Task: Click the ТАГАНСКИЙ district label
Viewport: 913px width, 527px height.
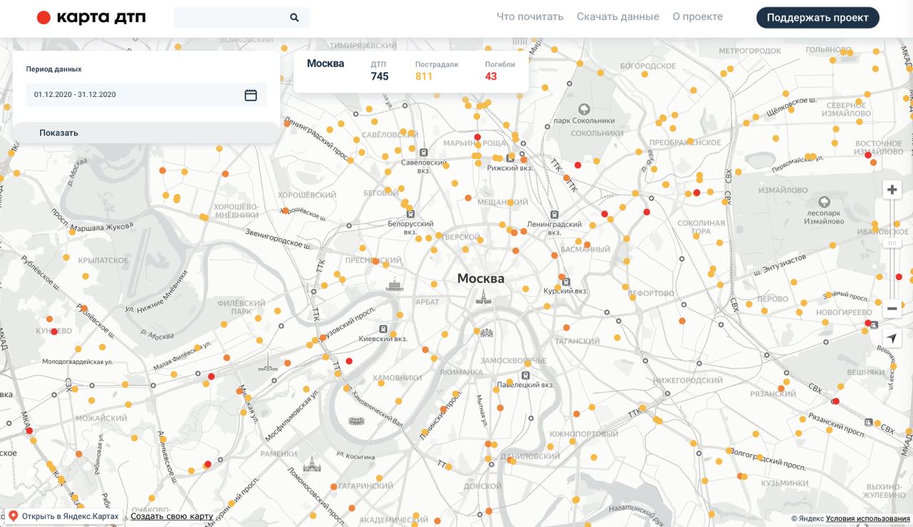Action: tap(577, 341)
